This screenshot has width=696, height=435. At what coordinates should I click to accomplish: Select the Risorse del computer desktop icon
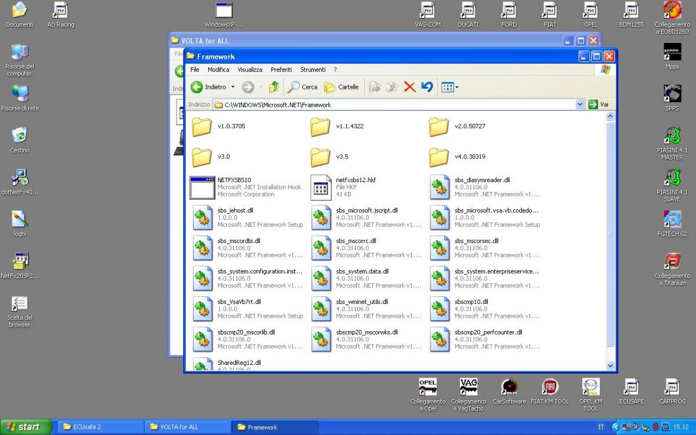20,59
